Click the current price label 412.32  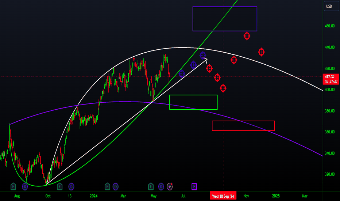[x=329, y=77]
